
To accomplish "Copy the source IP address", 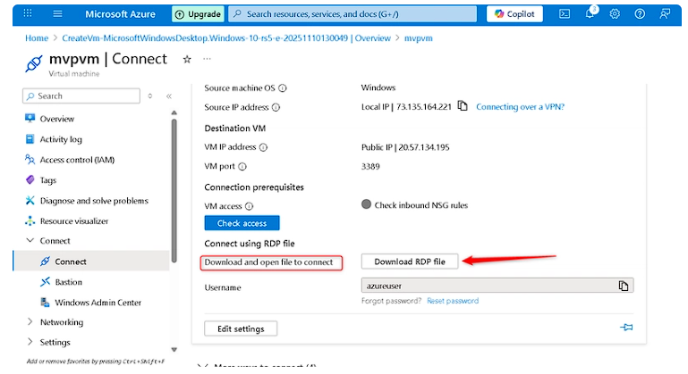I will click(x=463, y=106).
